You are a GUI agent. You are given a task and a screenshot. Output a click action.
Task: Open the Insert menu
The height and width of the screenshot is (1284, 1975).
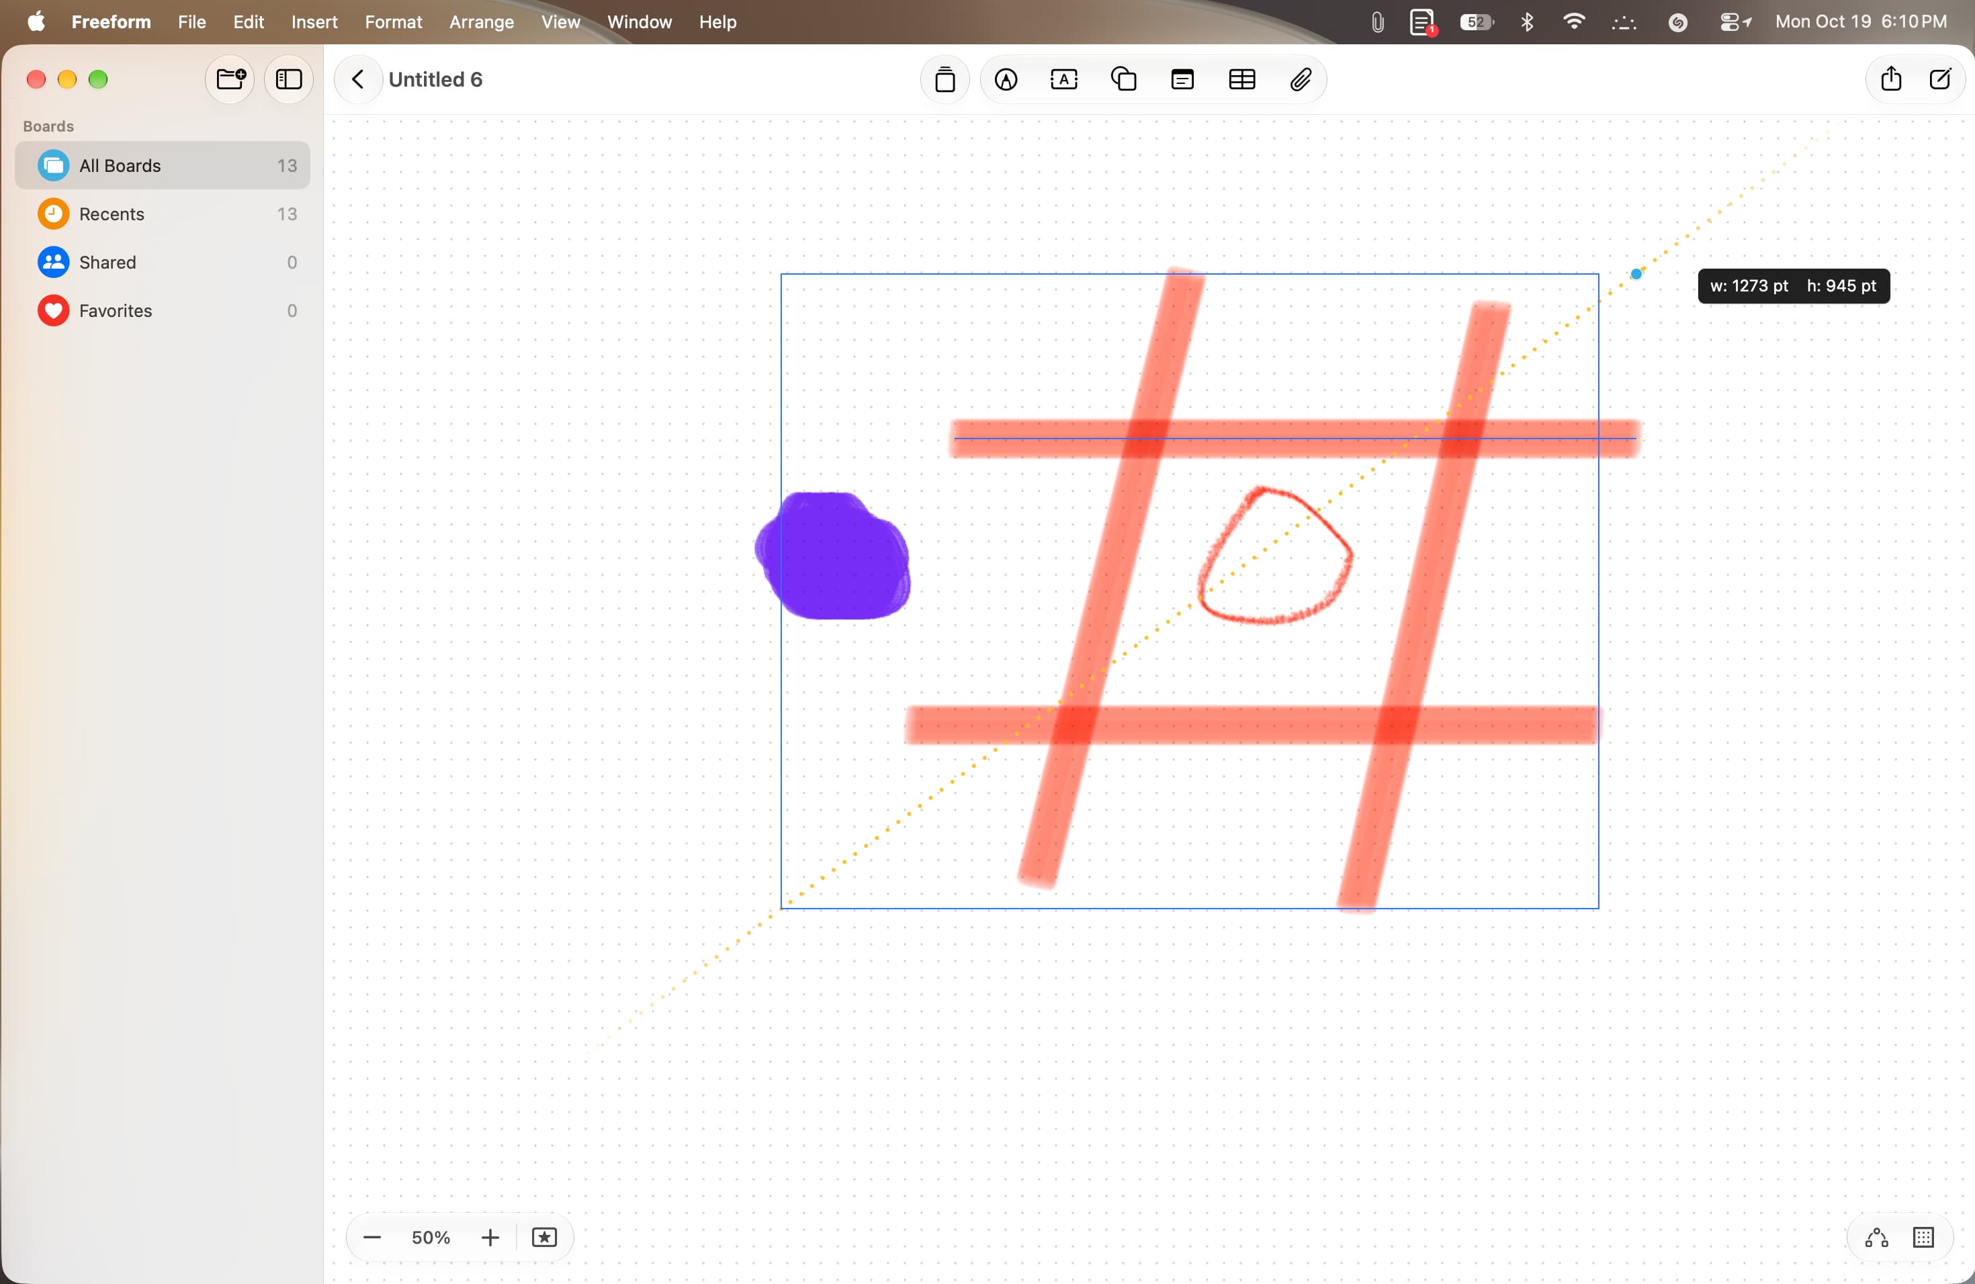[x=314, y=21]
